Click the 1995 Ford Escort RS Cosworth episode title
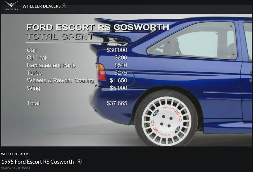The image size is (253, 172). pos(37,162)
